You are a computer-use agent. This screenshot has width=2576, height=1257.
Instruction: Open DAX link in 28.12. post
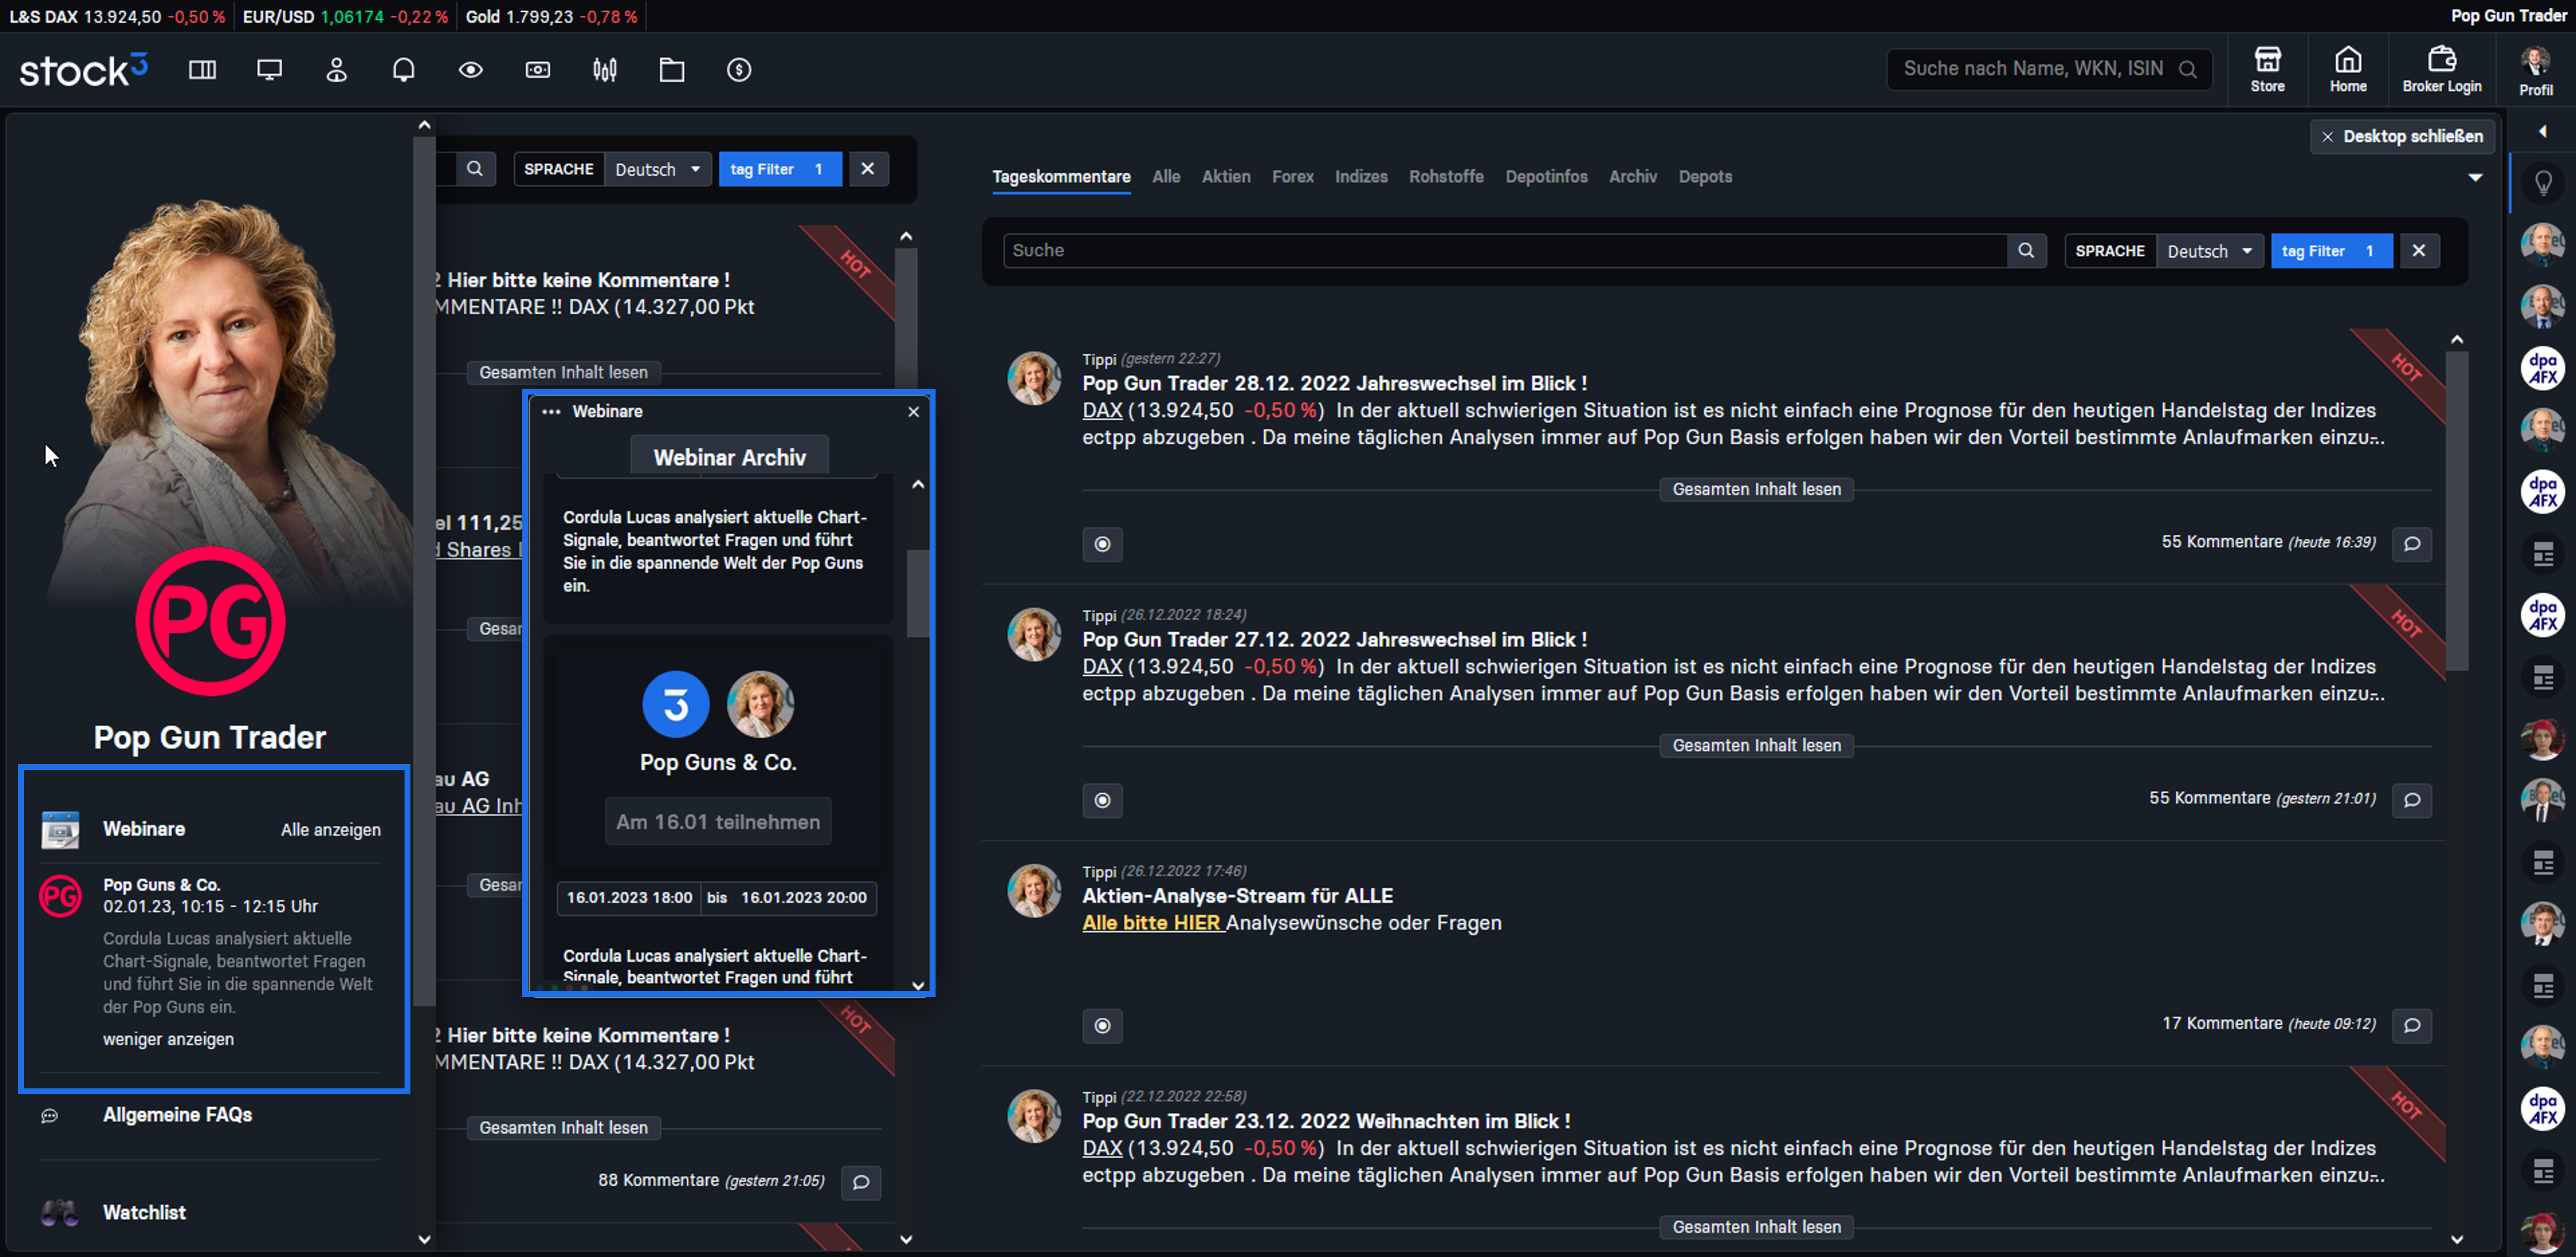pos(1102,410)
